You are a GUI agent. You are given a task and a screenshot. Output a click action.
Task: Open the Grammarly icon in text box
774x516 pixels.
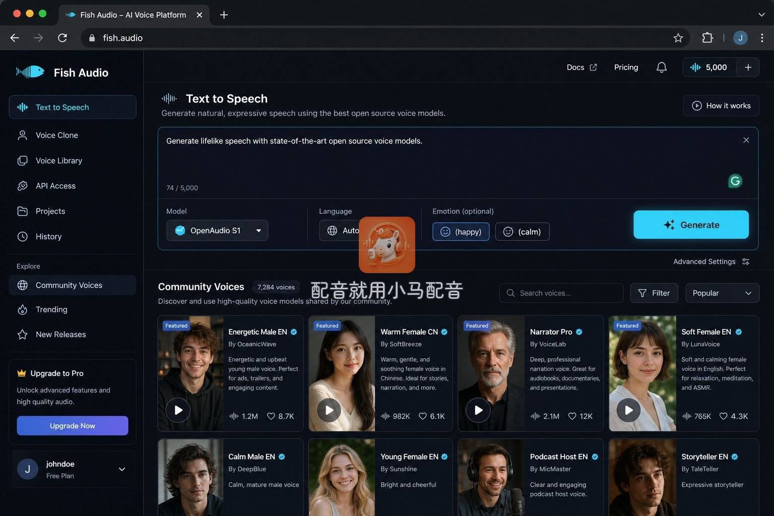pyautogui.click(x=735, y=181)
